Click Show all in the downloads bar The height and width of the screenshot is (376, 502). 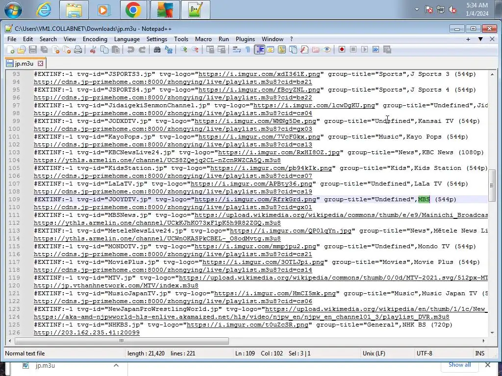point(459,365)
